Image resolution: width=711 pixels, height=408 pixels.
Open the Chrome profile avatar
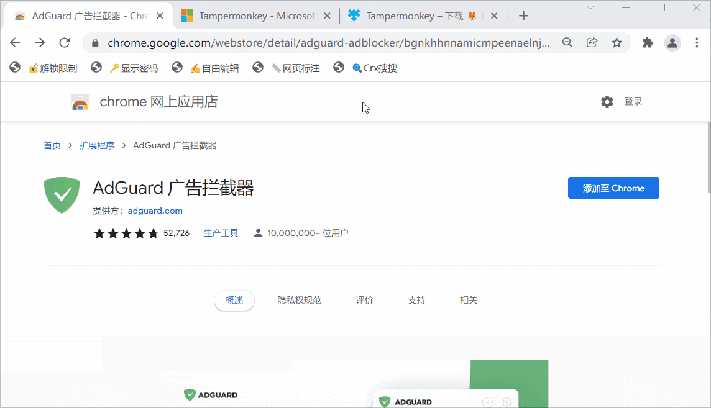click(672, 42)
